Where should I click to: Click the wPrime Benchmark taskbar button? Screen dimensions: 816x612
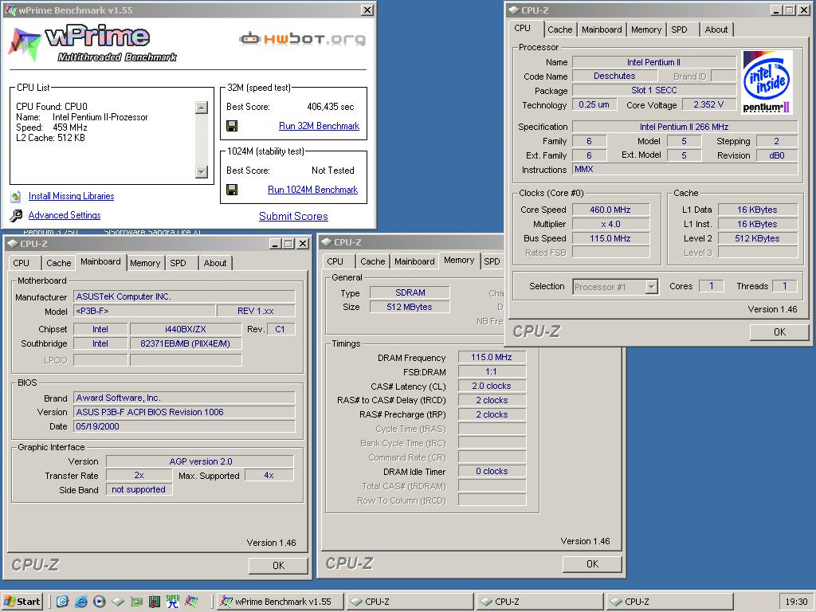point(280,602)
